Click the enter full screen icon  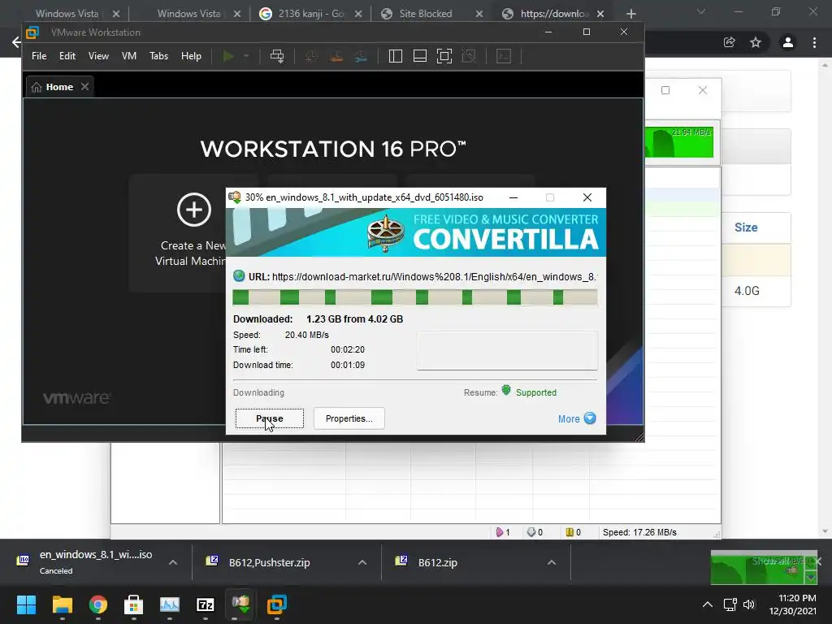click(444, 56)
